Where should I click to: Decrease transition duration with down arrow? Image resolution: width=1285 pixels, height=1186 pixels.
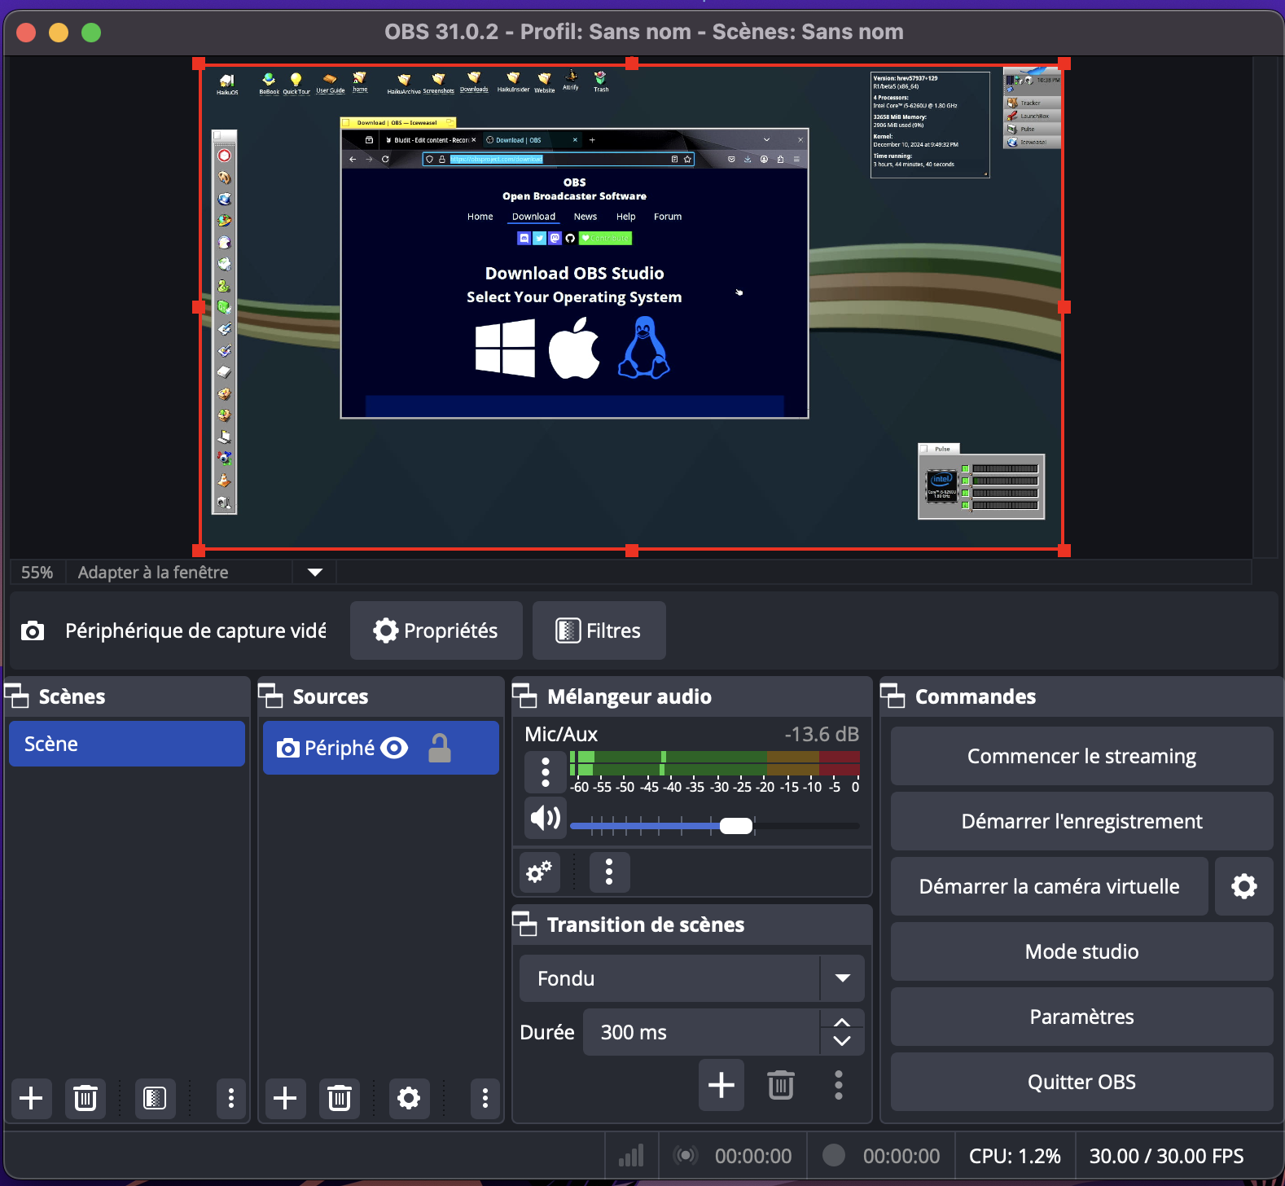842,1042
